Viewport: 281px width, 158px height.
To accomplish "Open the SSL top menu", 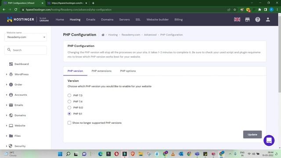I will (138, 19).
